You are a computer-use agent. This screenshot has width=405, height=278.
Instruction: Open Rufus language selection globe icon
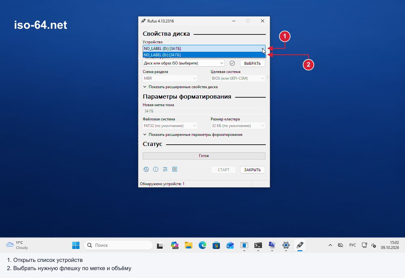(x=146, y=169)
